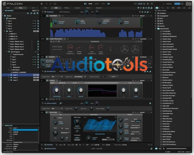Click the speaker icon at the browser bottom
The height and width of the screenshot is (155, 194).
pyautogui.click(x=160, y=149)
